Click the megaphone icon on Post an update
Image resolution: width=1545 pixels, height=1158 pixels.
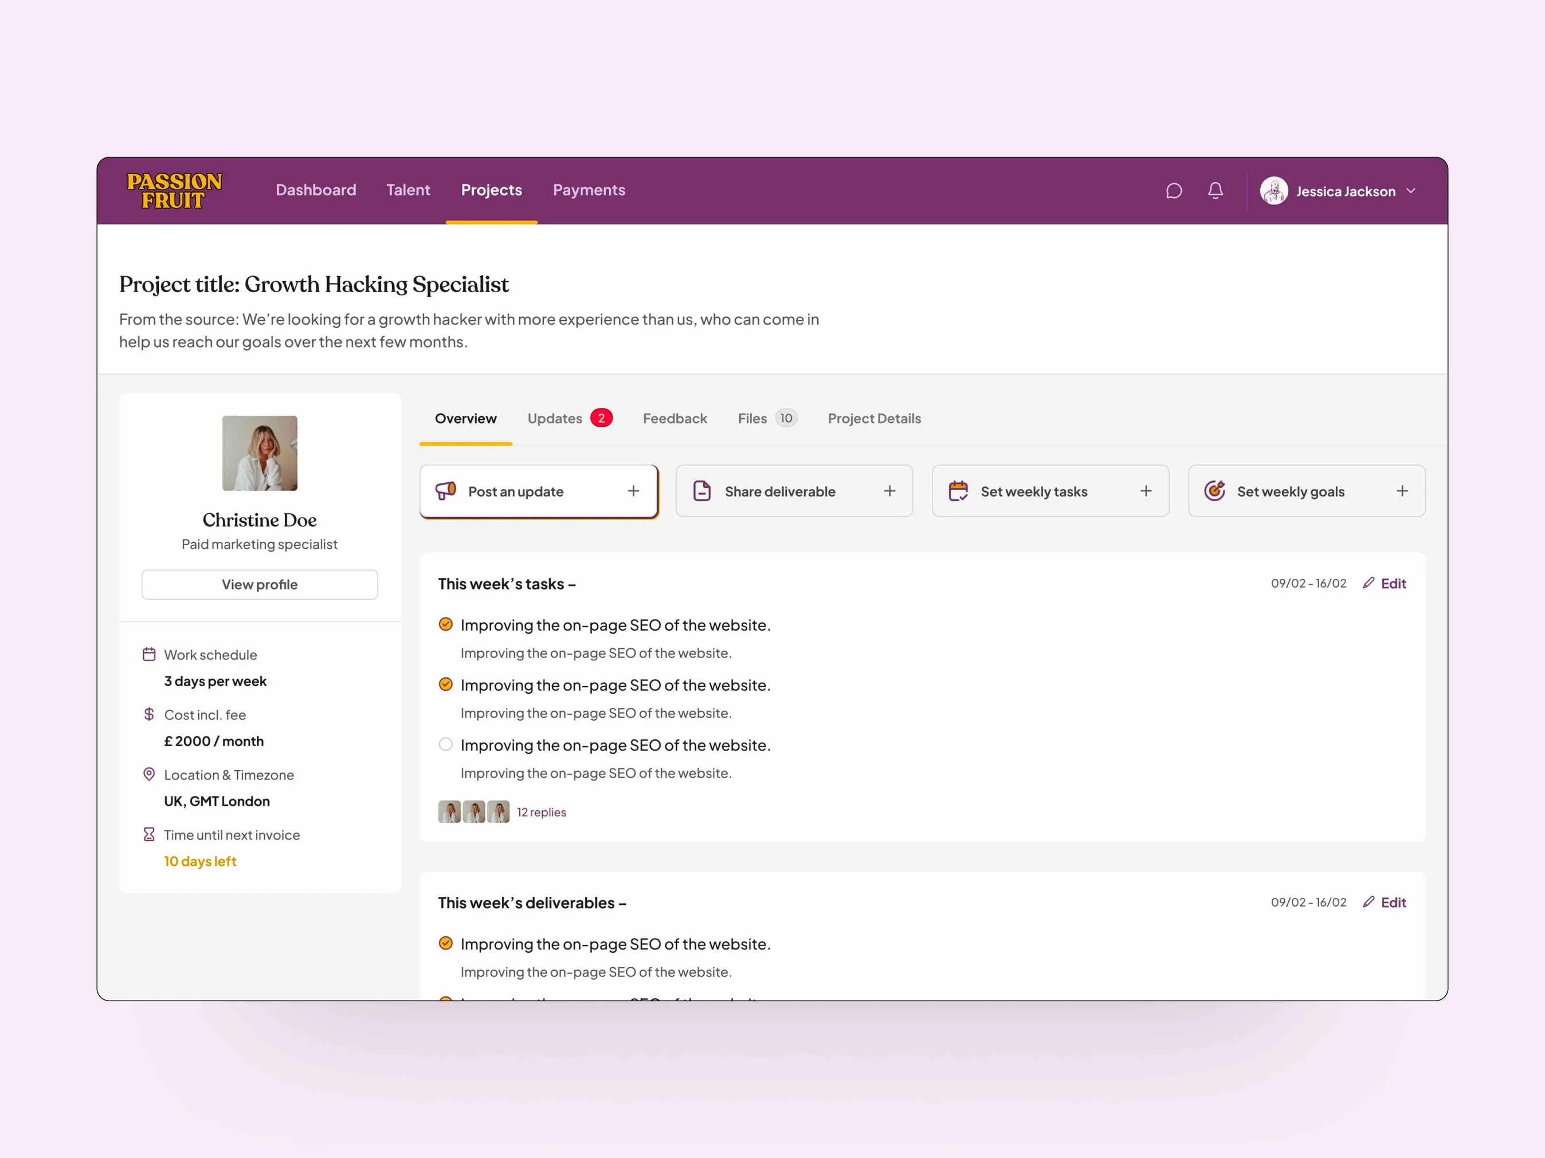[x=446, y=491]
